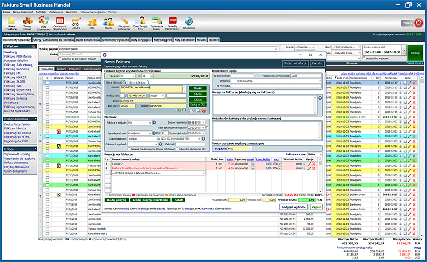Switch to Noty korygujące tab
This screenshot has height=262, width=427.
(141, 40)
